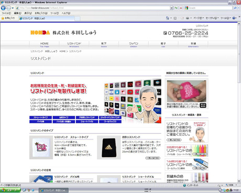
Task: Click the HOME Top Page nav item
Action: [x=45, y=45]
